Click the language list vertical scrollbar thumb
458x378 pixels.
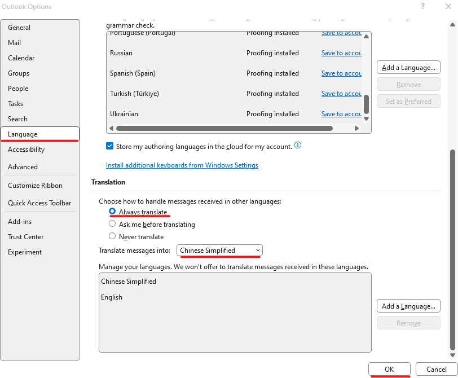(366, 104)
